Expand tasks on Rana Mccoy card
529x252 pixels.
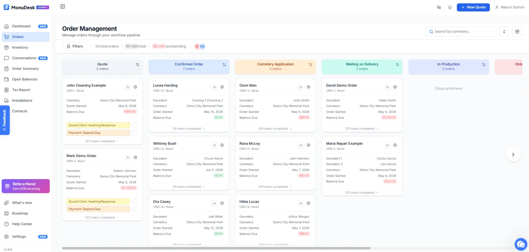tap(275, 187)
